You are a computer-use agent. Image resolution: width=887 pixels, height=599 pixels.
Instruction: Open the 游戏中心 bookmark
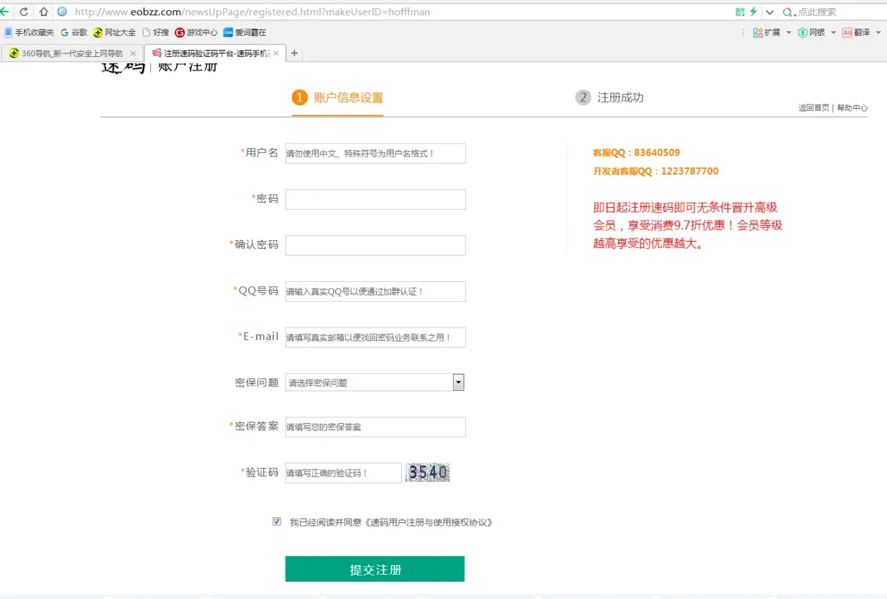click(x=196, y=33)
